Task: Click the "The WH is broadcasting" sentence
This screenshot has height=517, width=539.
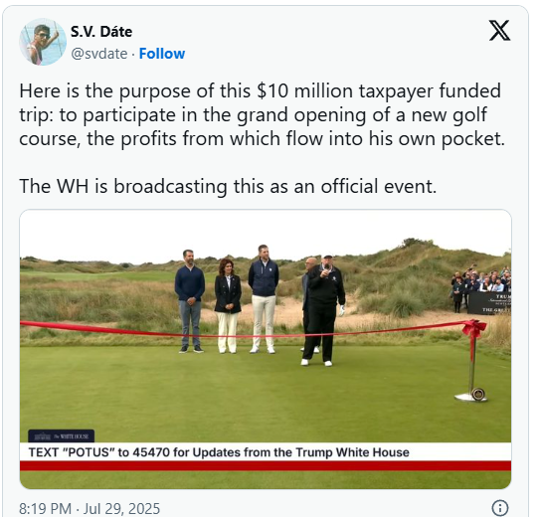Action: (228, 186)
